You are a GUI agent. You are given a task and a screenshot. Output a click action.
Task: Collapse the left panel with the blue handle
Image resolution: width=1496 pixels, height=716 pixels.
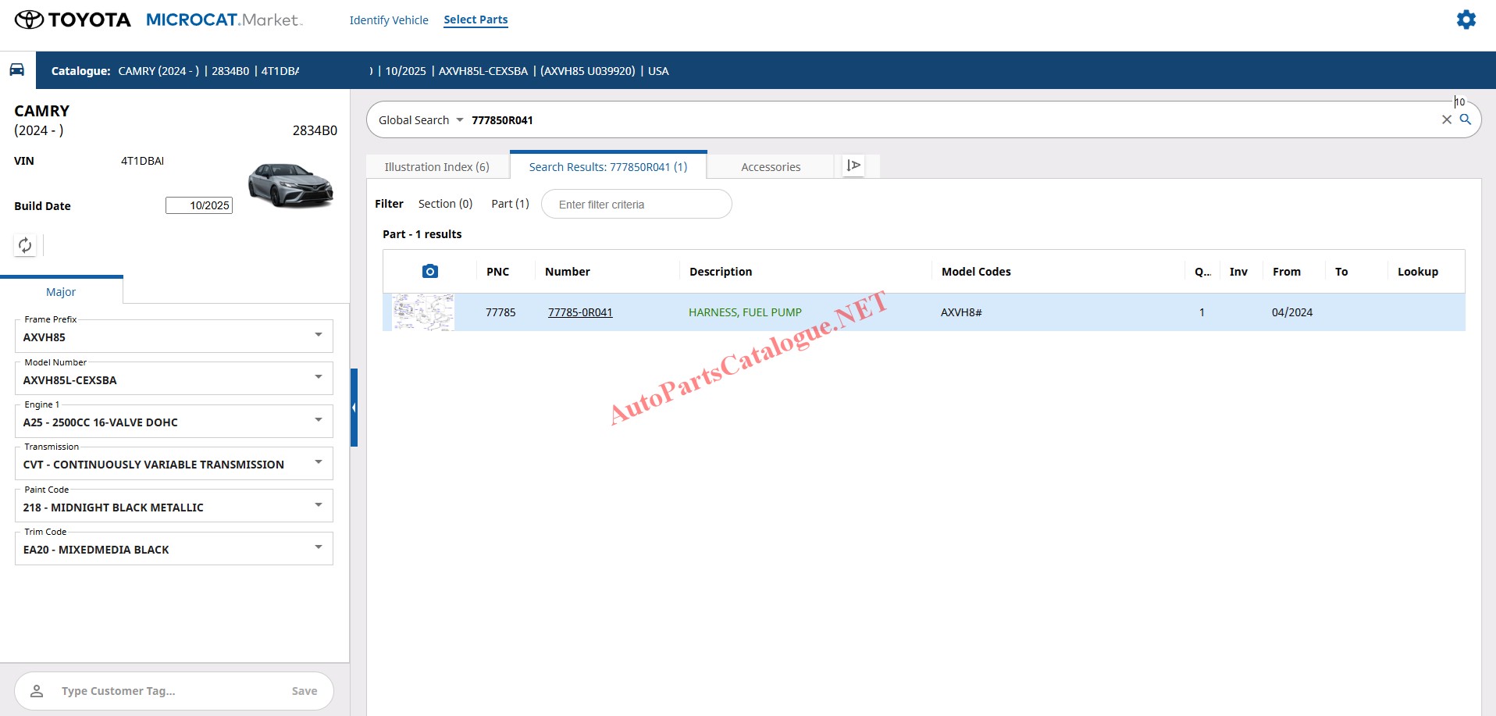point(354,407)
